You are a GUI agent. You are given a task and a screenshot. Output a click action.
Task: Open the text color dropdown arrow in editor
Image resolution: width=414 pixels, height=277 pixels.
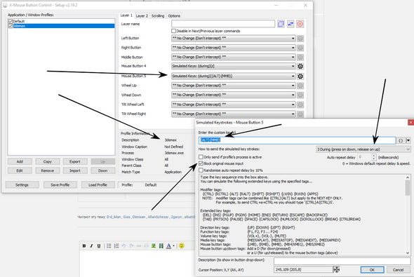click(x=174, y=246)
